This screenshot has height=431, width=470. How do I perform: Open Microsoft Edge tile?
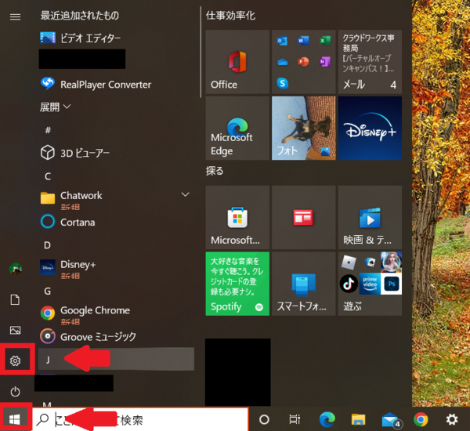[x=237, y=128]
